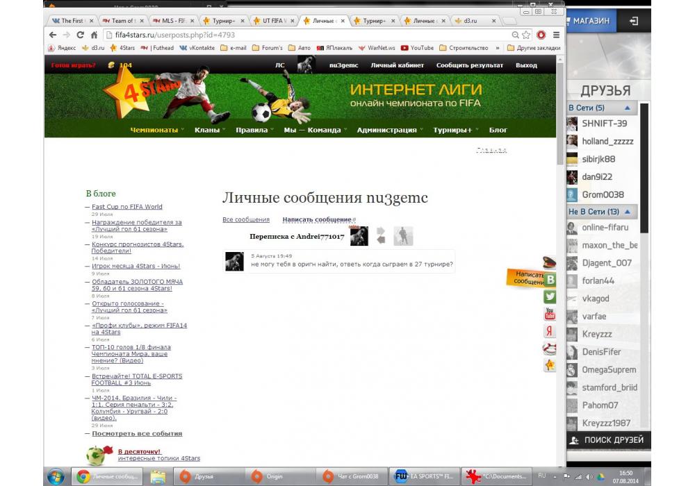Click the browser home icon

pyautogui.click(x=94, y=35)
